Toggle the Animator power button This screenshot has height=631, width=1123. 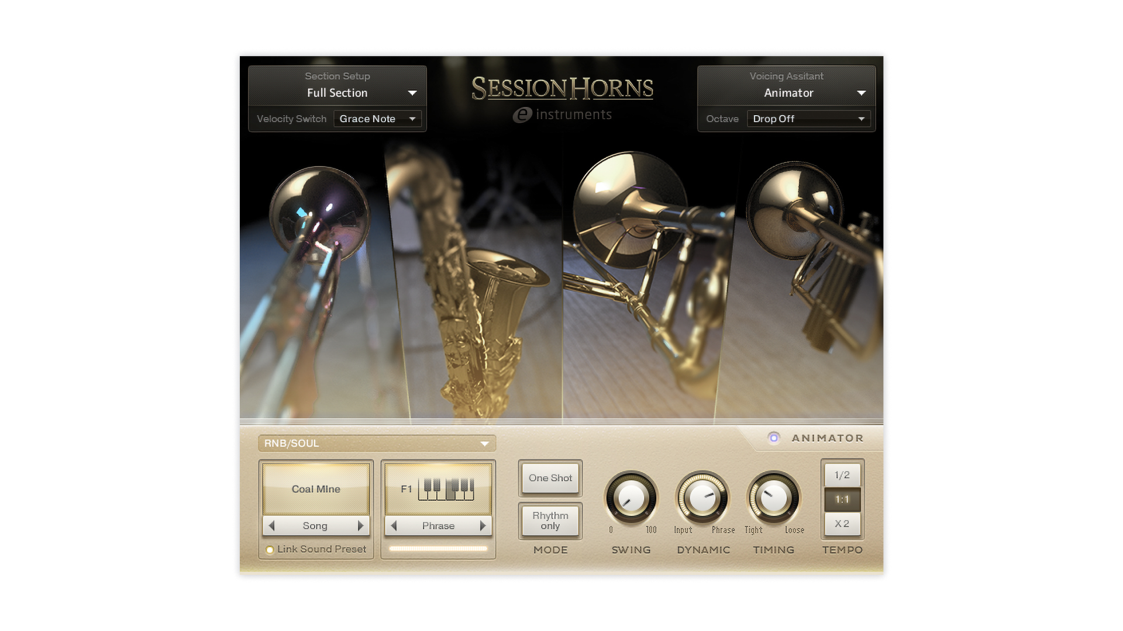point(773,438)
